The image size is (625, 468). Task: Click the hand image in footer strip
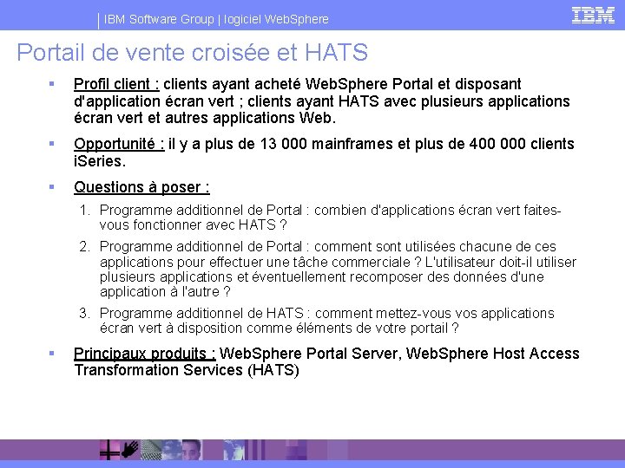[x=130, y=450]
